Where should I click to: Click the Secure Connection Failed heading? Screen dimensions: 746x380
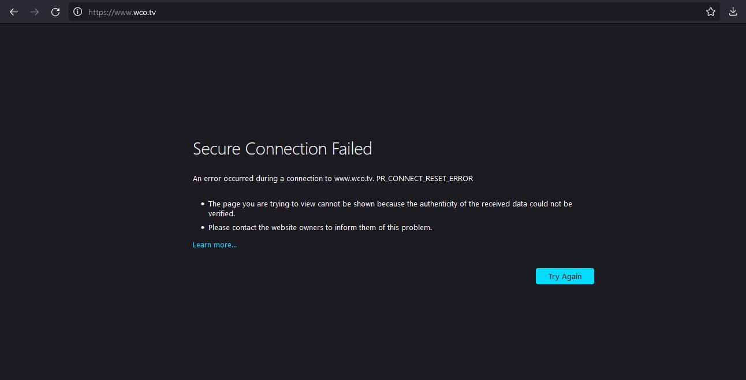(282, 149)
